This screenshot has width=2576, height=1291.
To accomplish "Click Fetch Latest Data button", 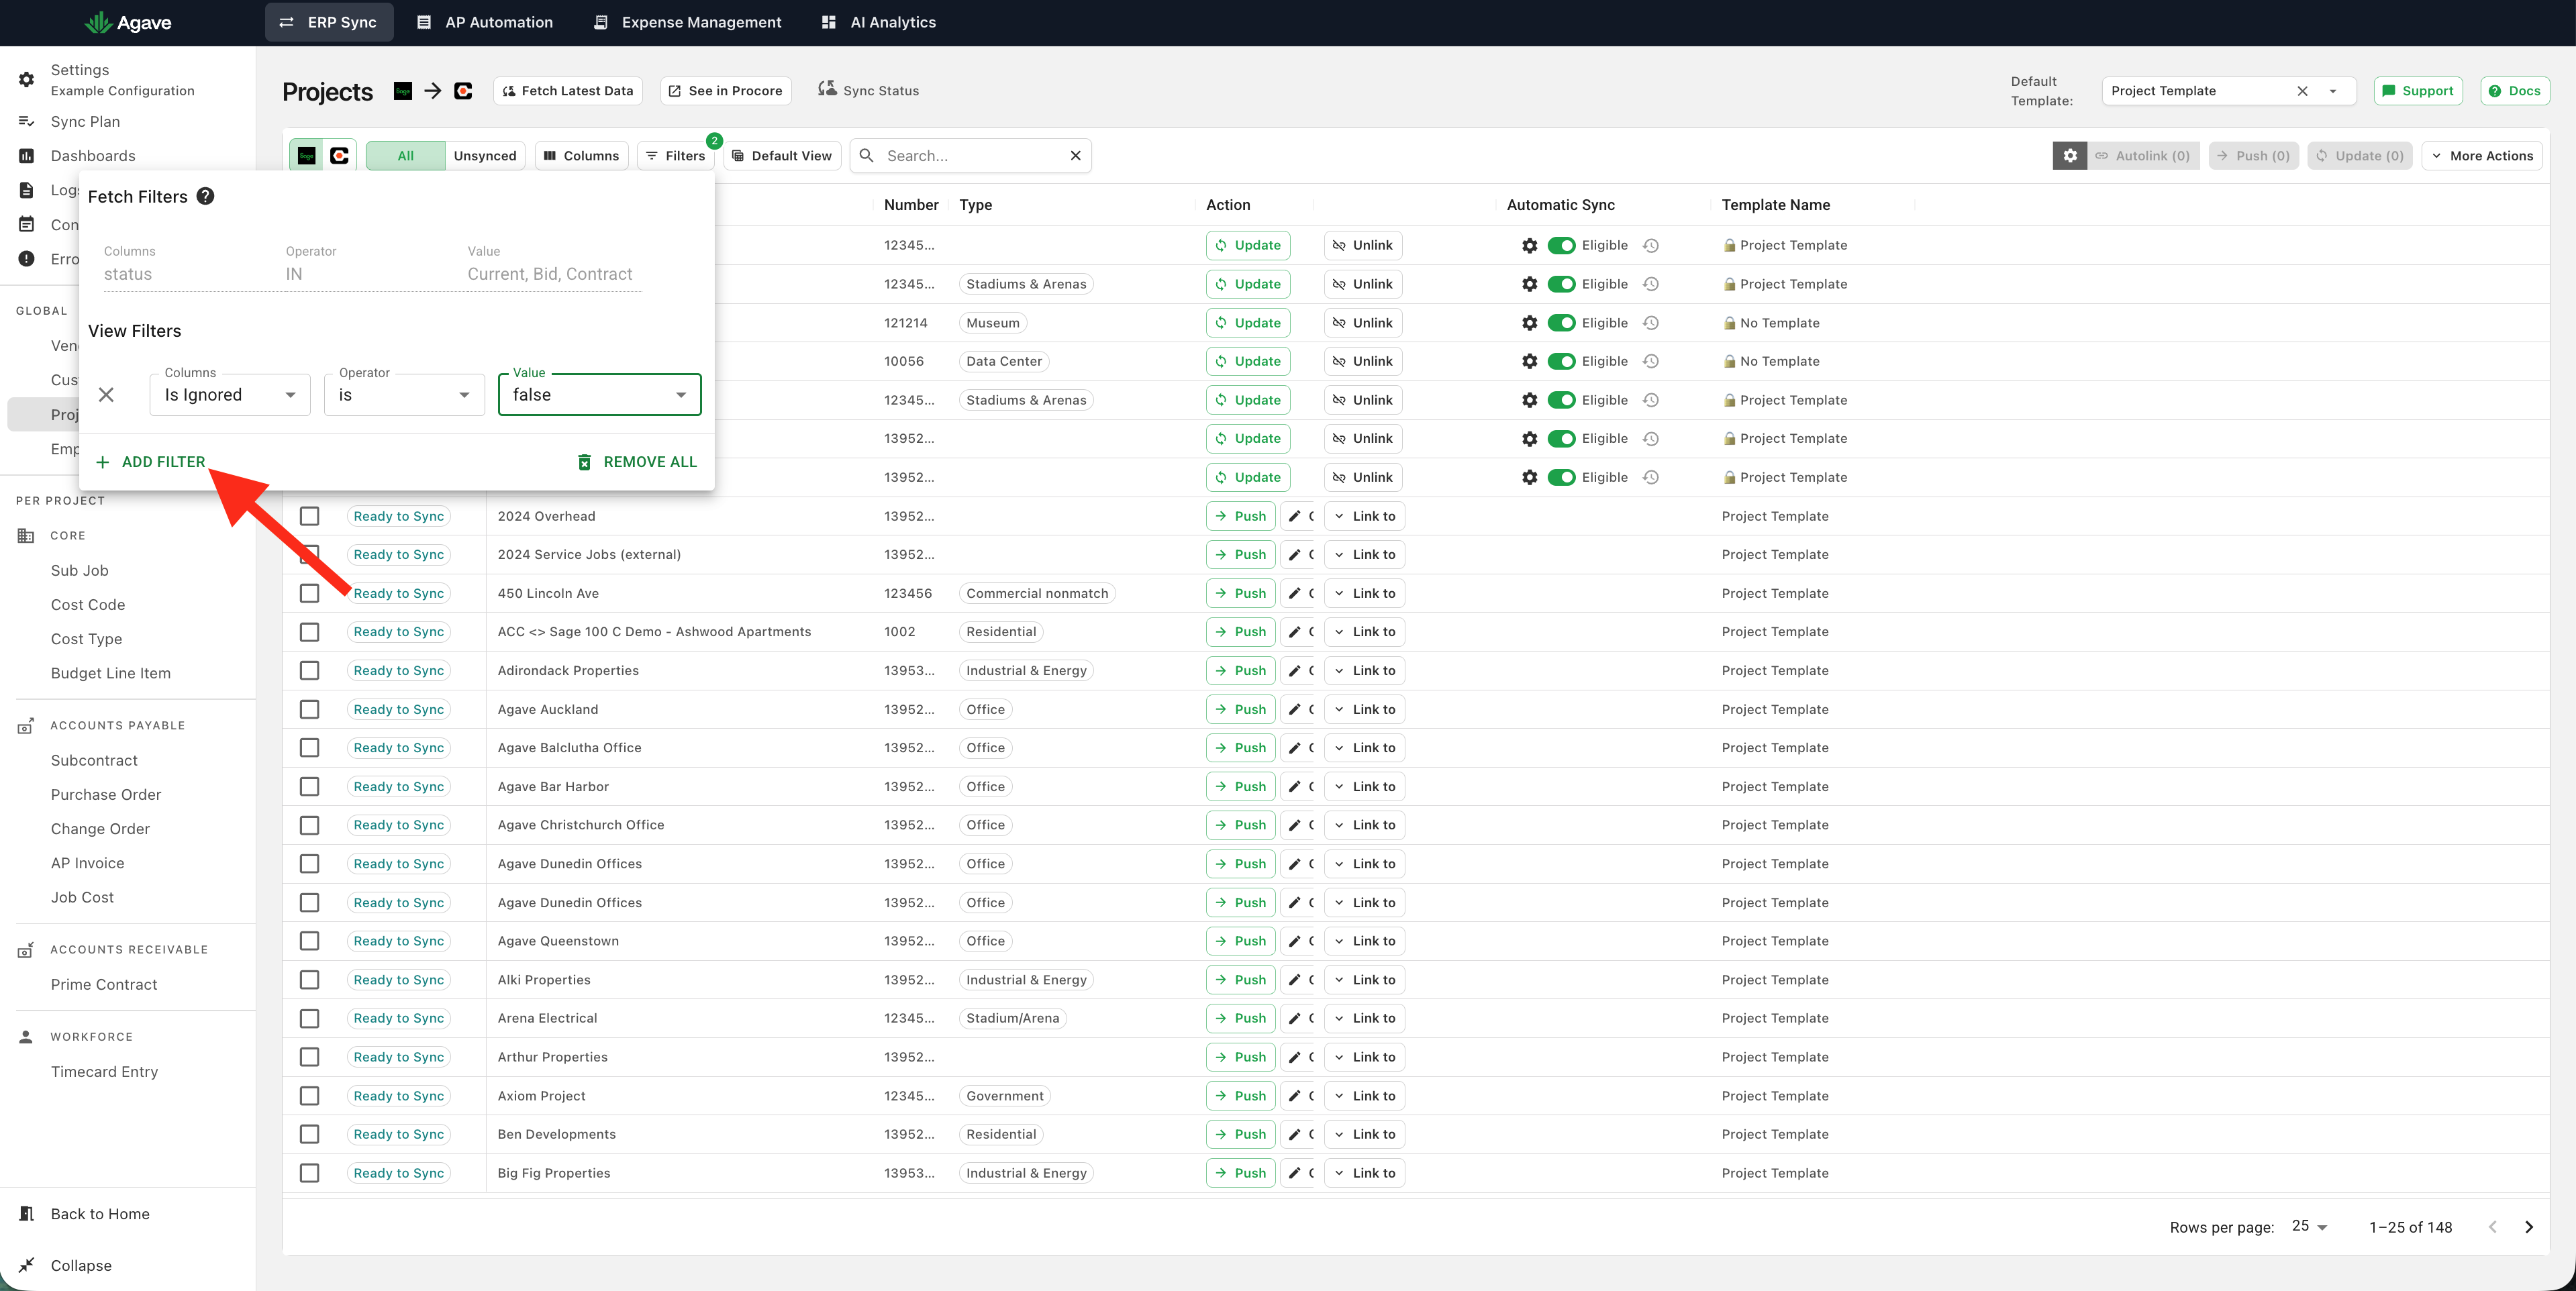I will 568,91.
